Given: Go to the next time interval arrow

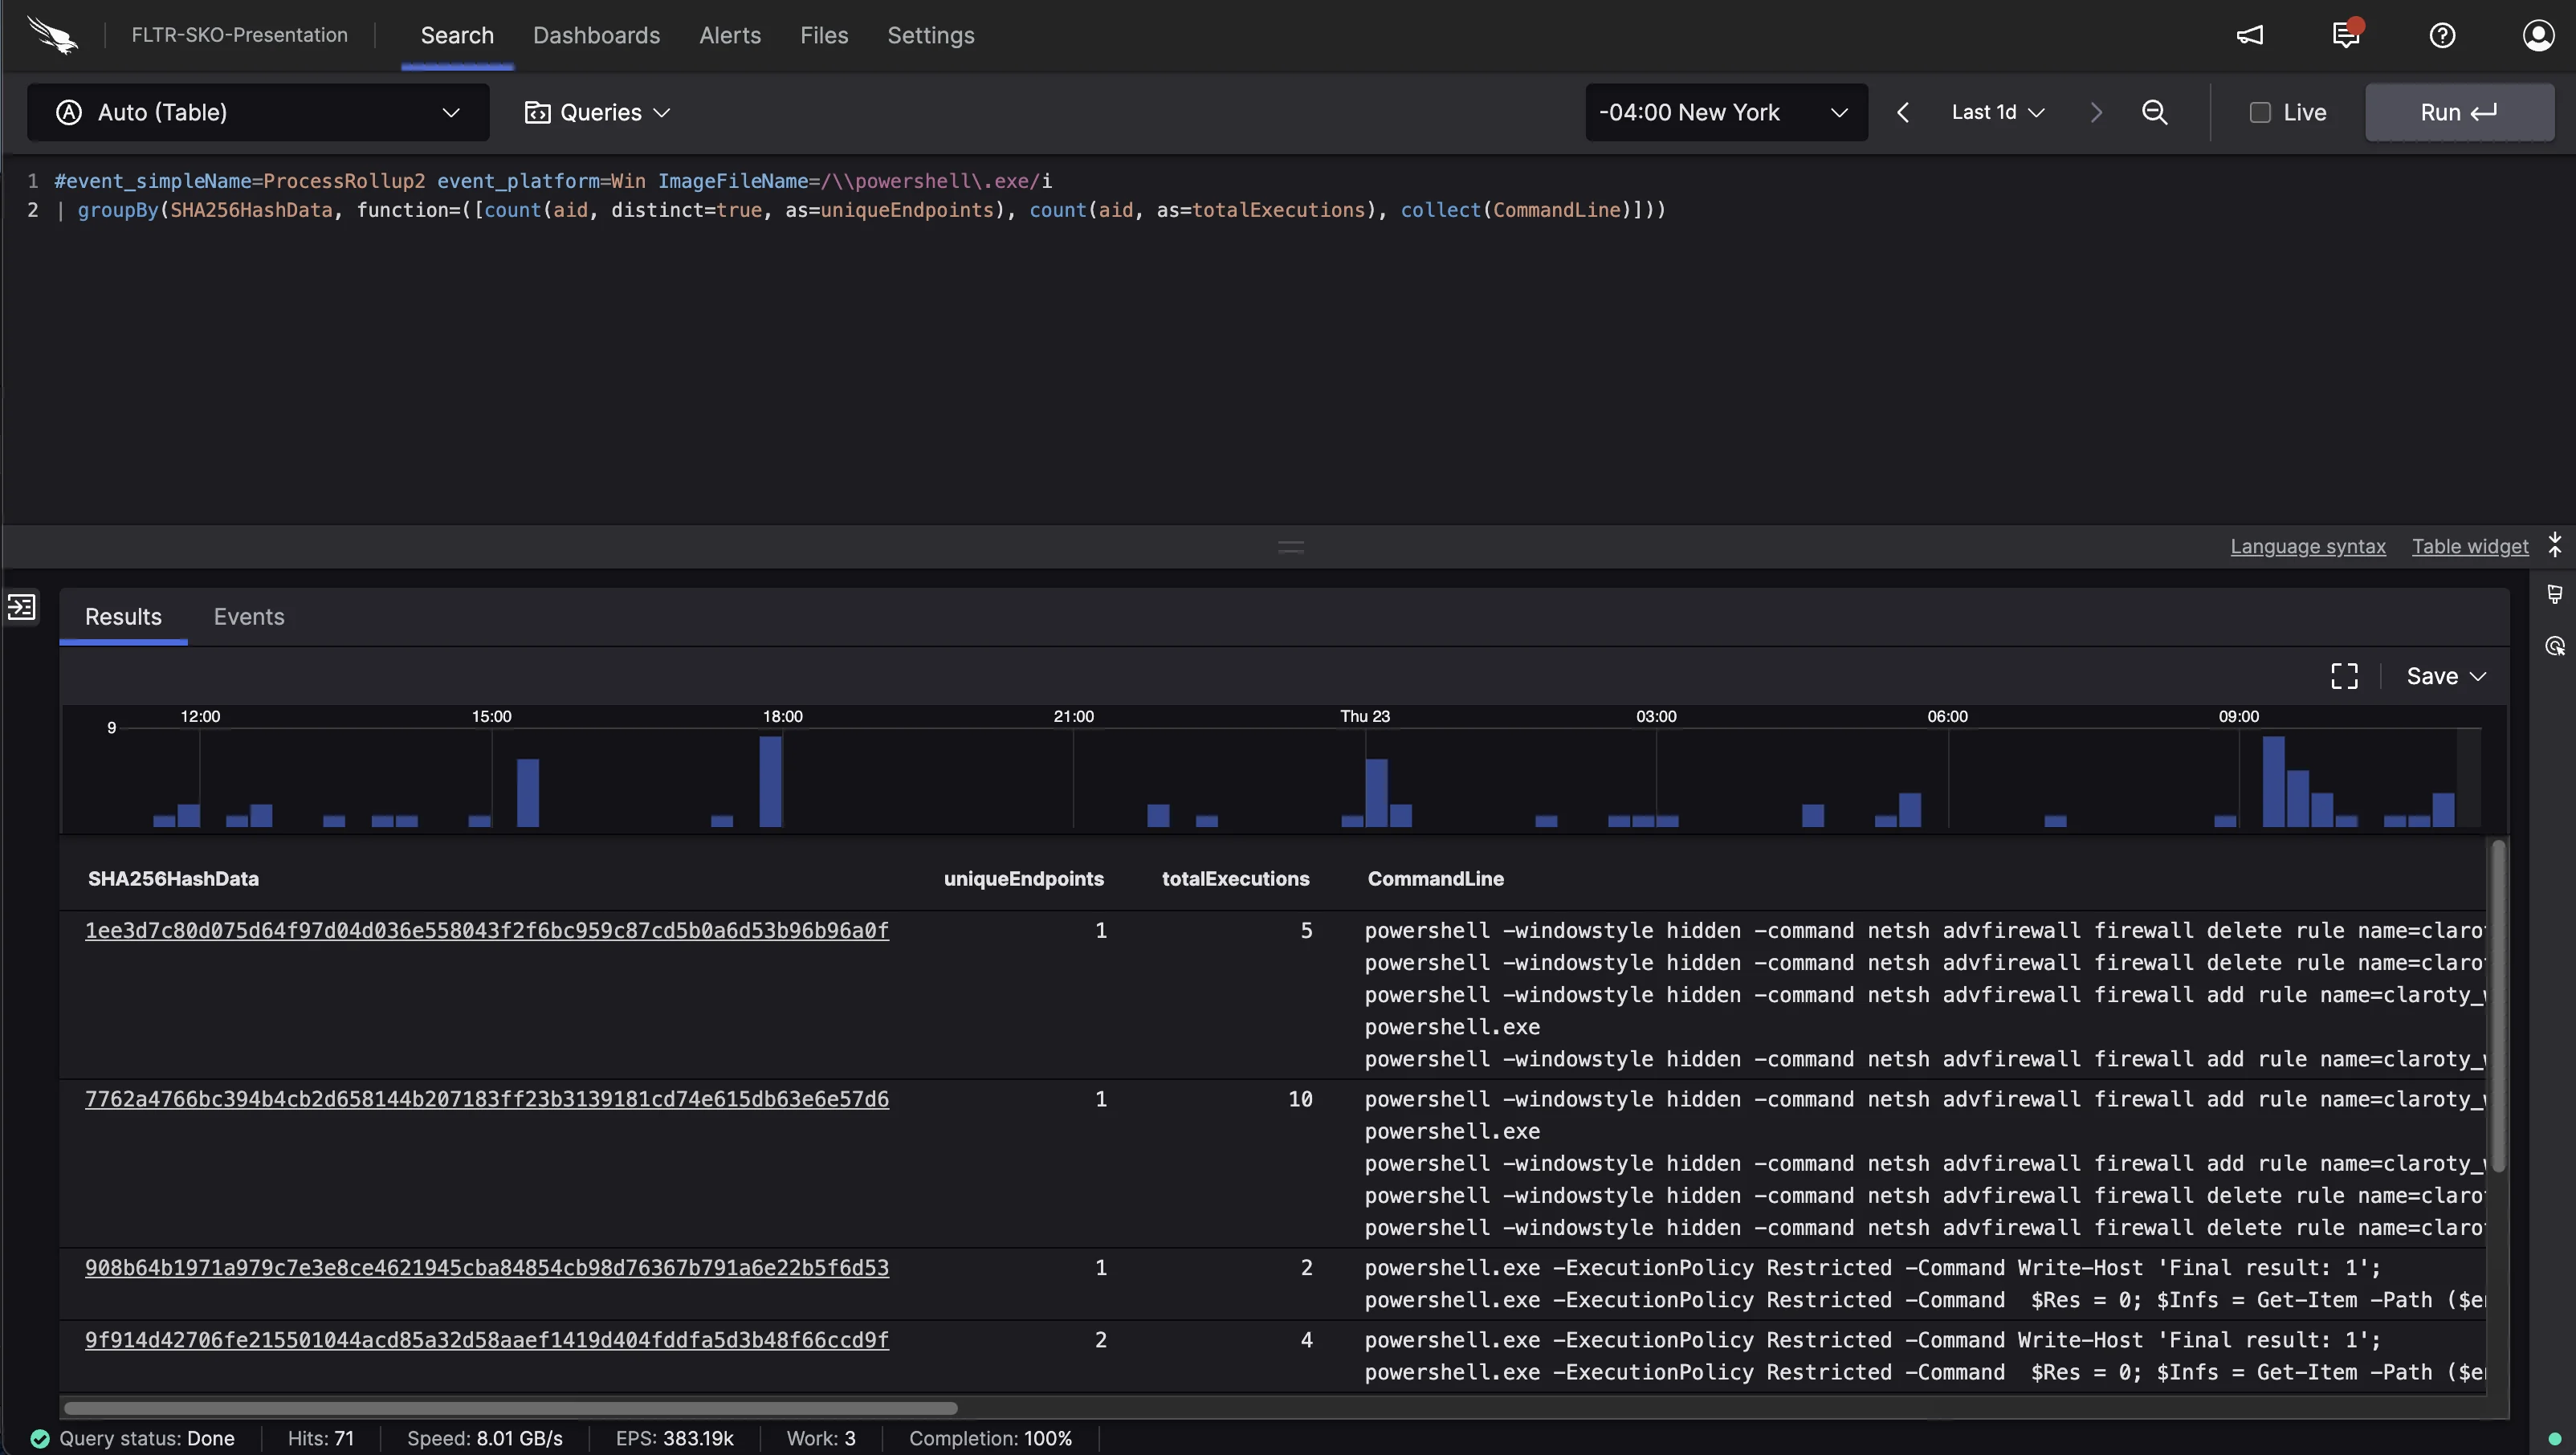Looking at the screenshot, I should point(2096,112).
